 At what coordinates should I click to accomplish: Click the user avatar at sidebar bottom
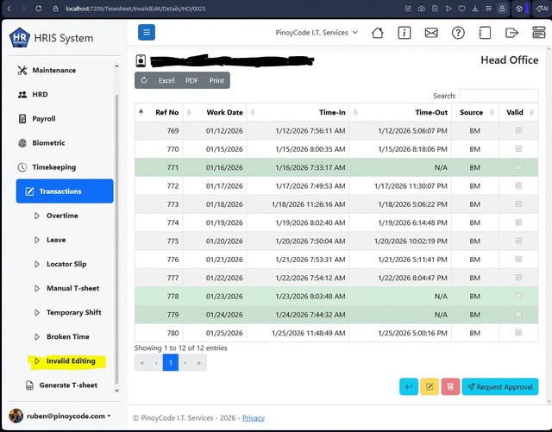pos(16,416)
